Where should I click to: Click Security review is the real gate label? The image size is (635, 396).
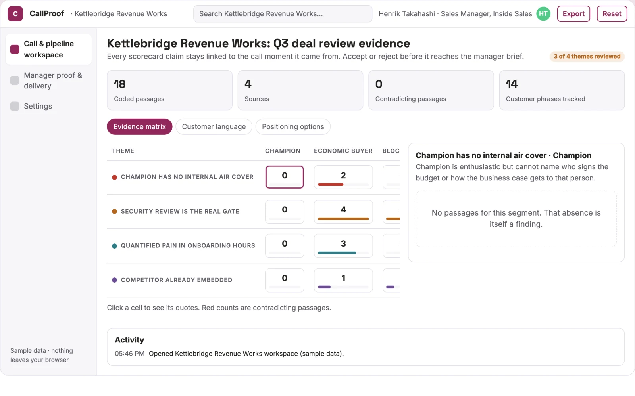click(x=180, y=212)
